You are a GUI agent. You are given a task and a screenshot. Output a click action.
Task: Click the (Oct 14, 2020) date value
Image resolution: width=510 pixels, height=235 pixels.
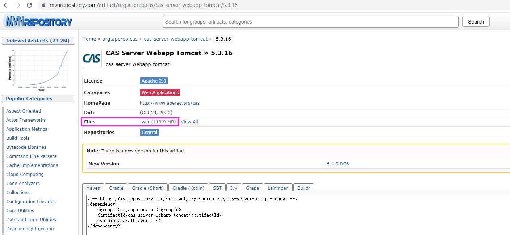coord(156,112)
